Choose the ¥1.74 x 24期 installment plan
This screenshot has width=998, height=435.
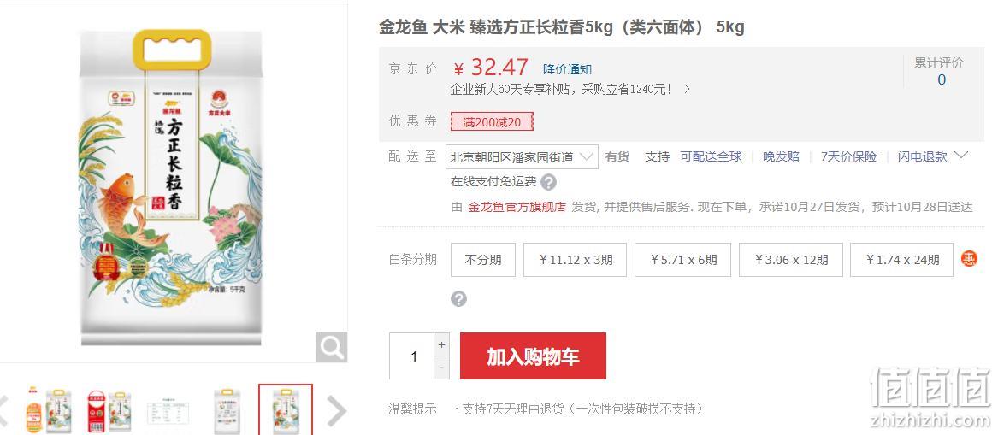[902, 260]
